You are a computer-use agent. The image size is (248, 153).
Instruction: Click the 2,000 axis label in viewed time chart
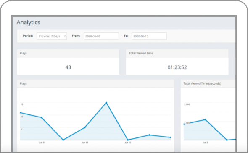(x=187, y=104)
